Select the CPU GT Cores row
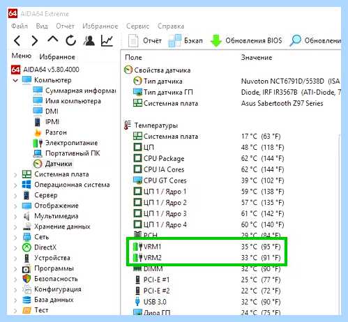This screenshot has height=322, width=348. tap(209, 181)
